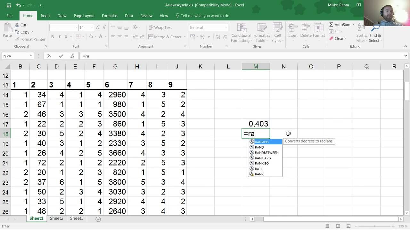Click Enter checkmark in the formula bar
The image size is (410, 230).
pos(61,56)
